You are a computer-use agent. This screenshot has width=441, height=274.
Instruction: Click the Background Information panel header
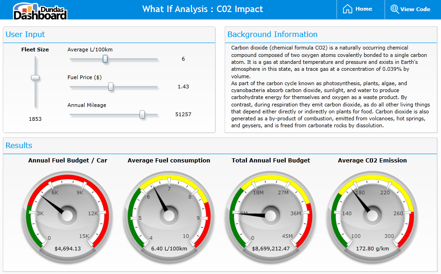click(272, 35)
